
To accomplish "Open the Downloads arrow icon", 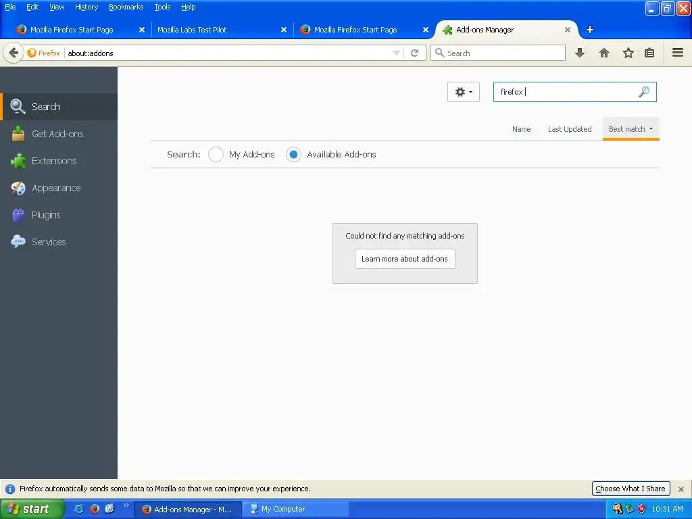I will point(580,53).
